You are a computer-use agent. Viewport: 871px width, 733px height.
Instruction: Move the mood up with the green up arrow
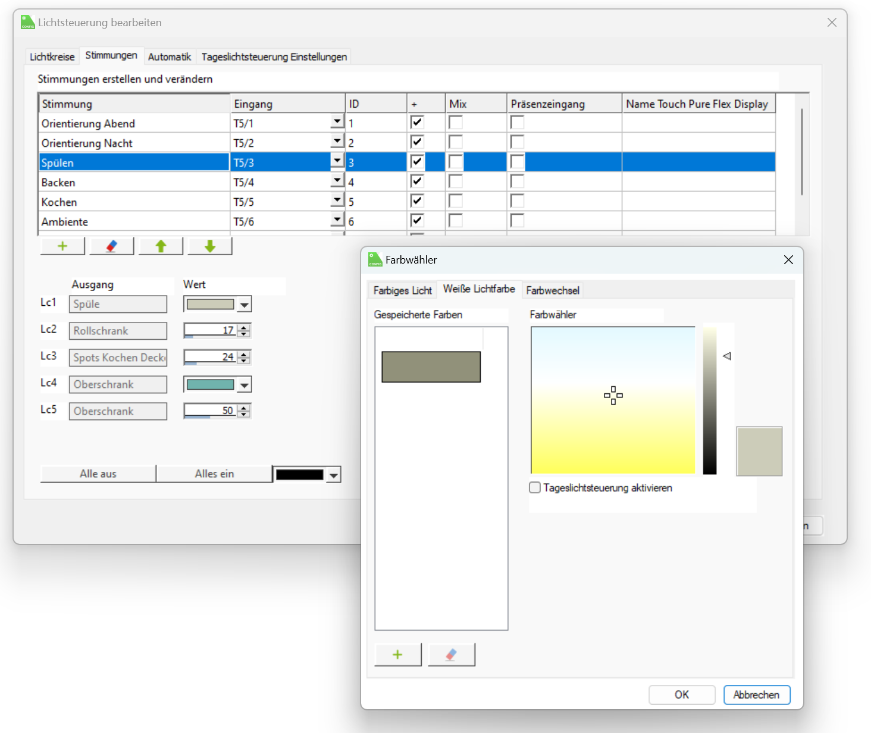(161, 246)
